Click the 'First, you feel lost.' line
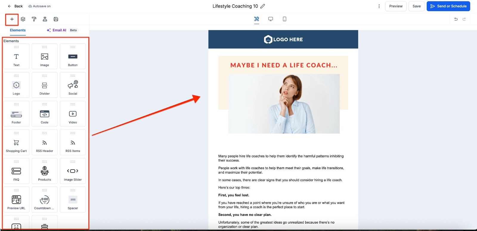 pyautogui.click(x=234, y=195)
